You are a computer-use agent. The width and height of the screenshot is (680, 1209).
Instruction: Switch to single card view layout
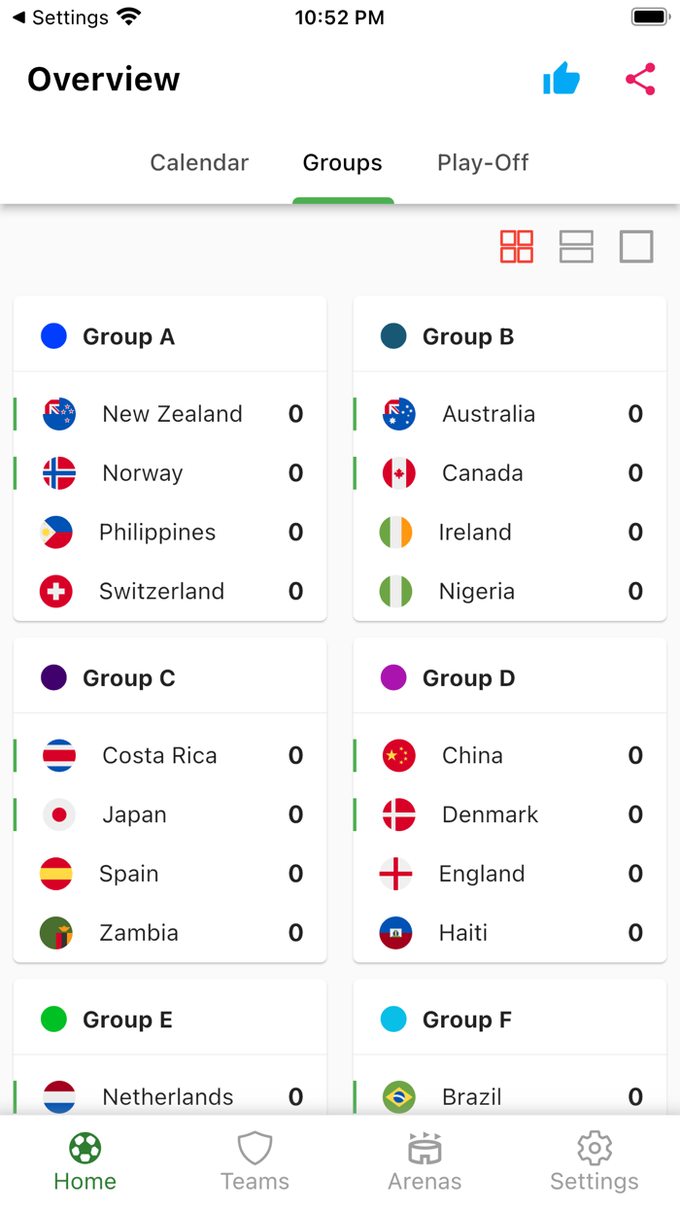(x=636, y=247)
